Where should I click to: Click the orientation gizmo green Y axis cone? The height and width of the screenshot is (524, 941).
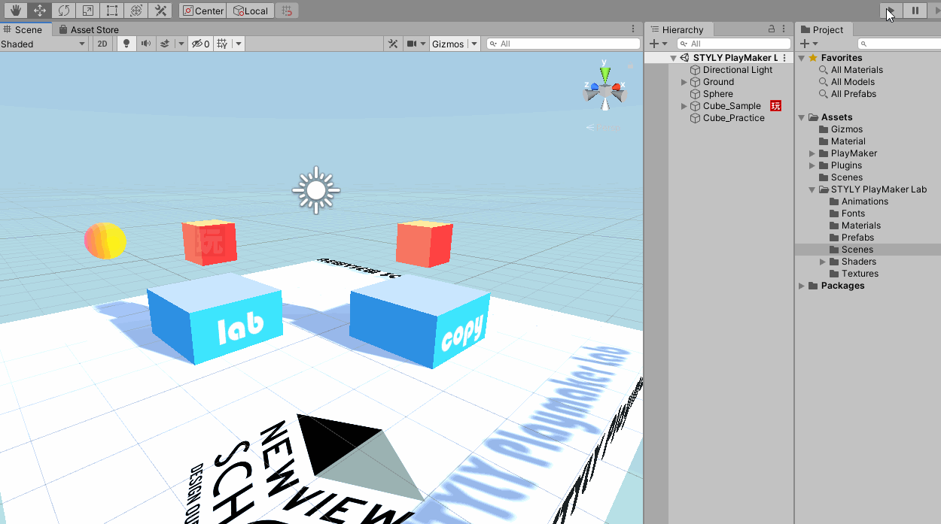(605, 74)
